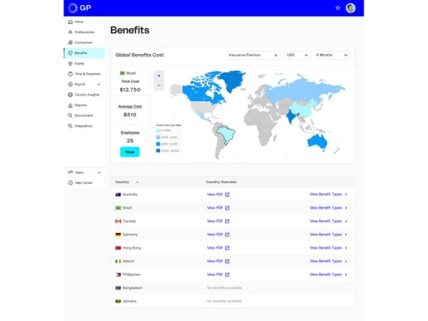
Task: Click external link icon in Ireland row
Action: [x=227, y=261]
